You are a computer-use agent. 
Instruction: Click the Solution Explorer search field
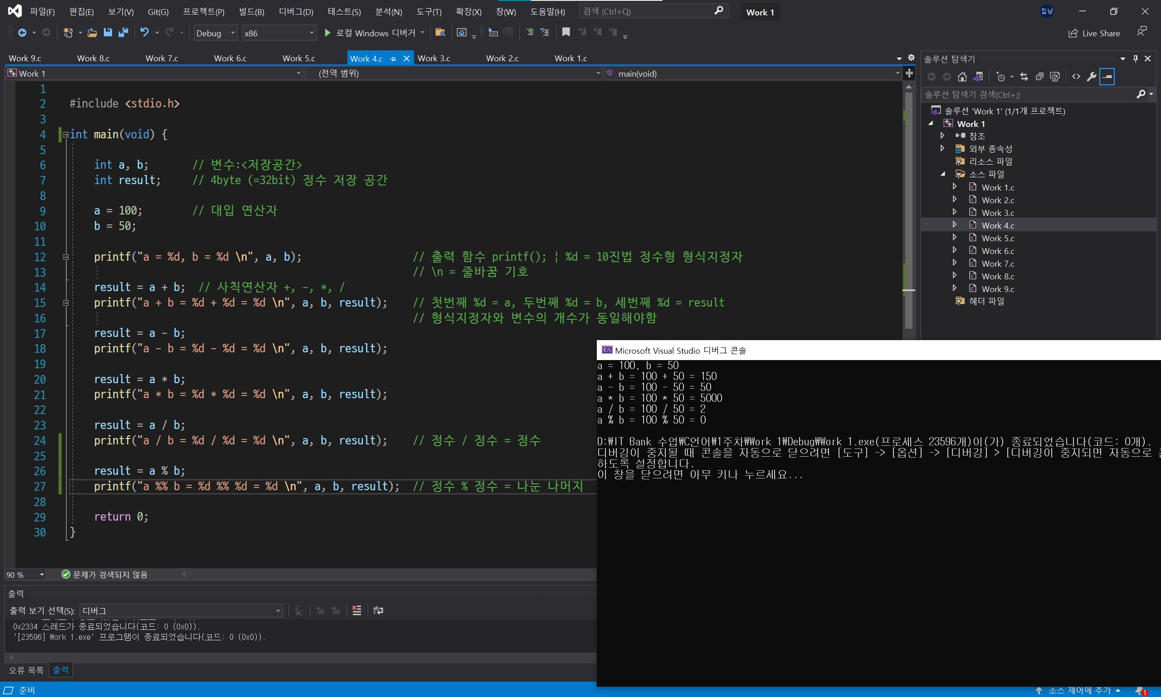(x=1029, y=95)
